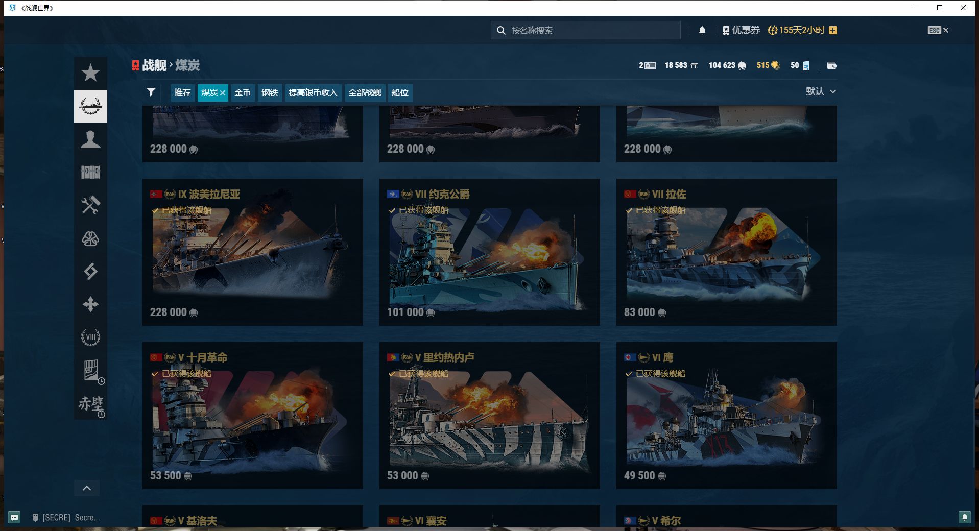Viewport: 979px width, 531px height.
Task: Click the search-by-name input field
Action: click(592, 30)
